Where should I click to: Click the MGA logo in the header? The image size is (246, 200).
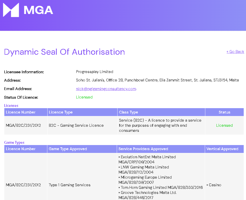[x=28, y=10]
